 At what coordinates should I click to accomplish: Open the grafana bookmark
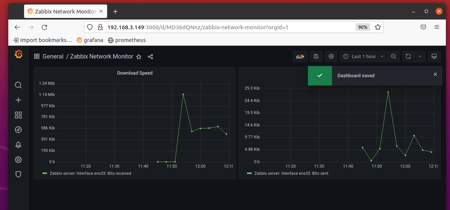pyautogui.click(x=90, y=40)
